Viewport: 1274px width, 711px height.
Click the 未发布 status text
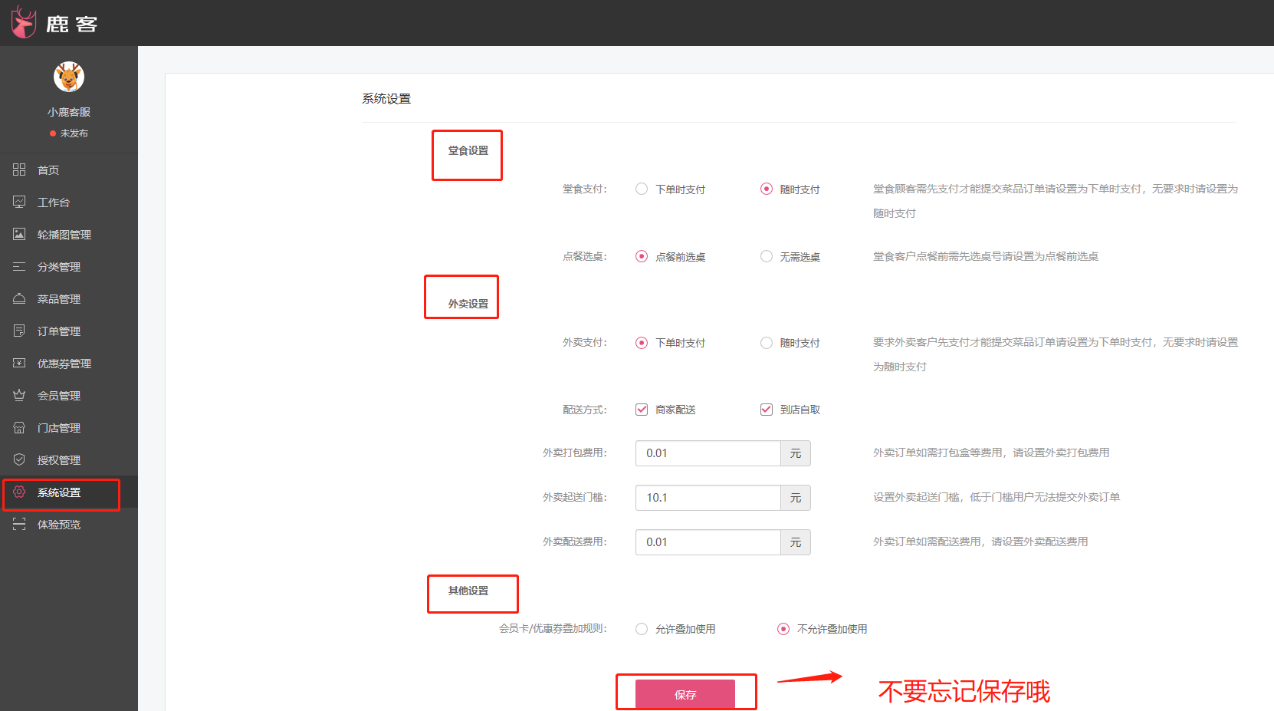click(74, 133)
